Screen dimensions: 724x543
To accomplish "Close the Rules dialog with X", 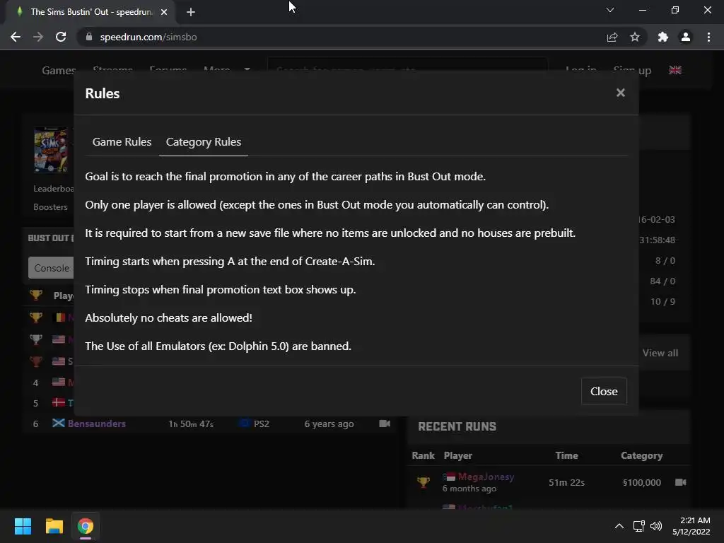I will [620, 93].
